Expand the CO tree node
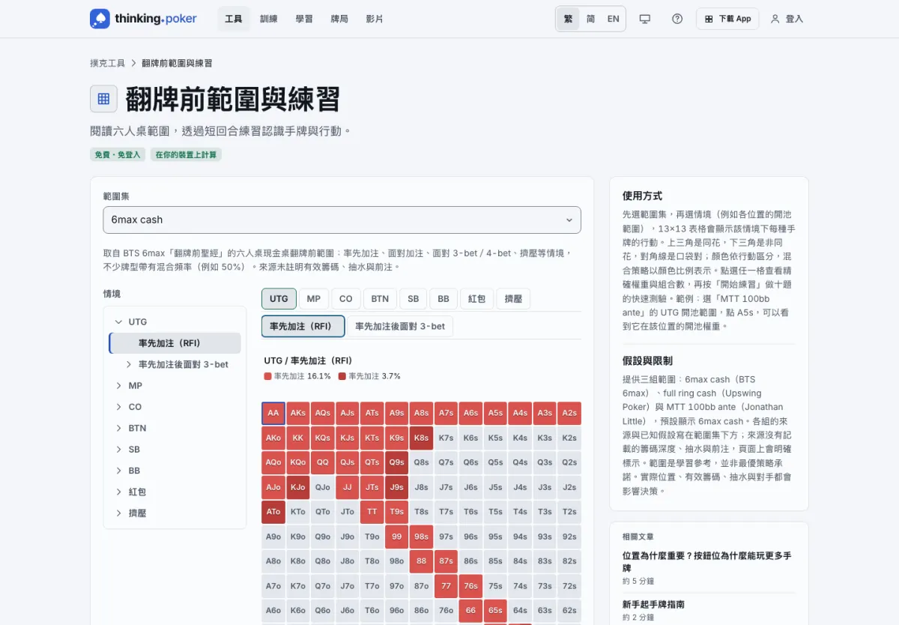Screen dimensions: 899x625 pos(118,407)
